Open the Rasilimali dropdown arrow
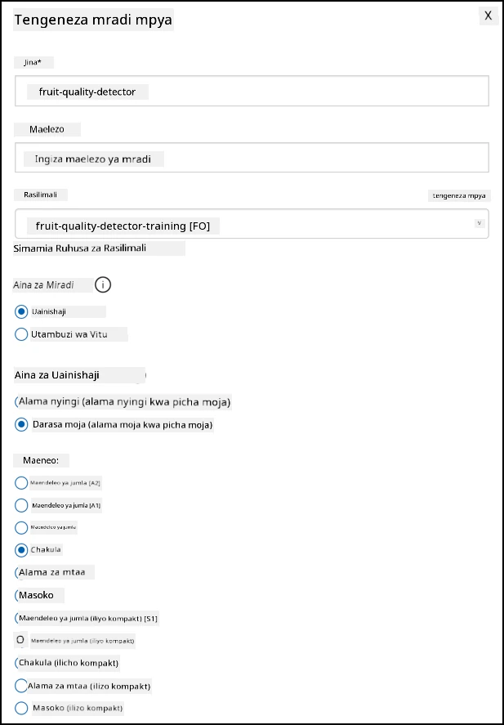This screenshot has height=725, width=504. pos(479,223)
